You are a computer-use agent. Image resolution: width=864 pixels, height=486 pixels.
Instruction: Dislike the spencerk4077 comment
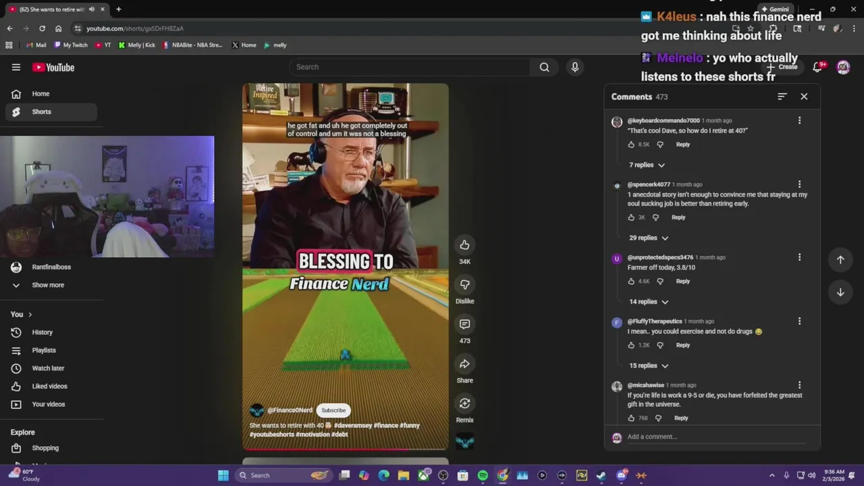655,217
